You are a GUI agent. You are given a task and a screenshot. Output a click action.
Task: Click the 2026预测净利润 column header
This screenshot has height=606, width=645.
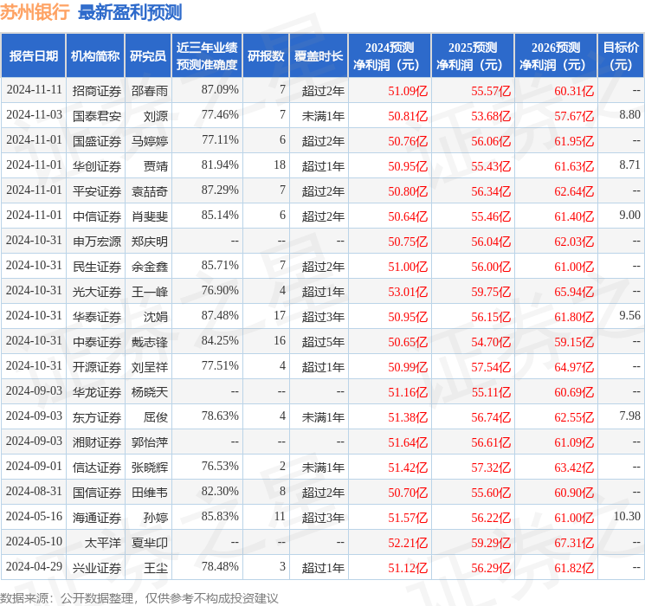tap(556, 56)
